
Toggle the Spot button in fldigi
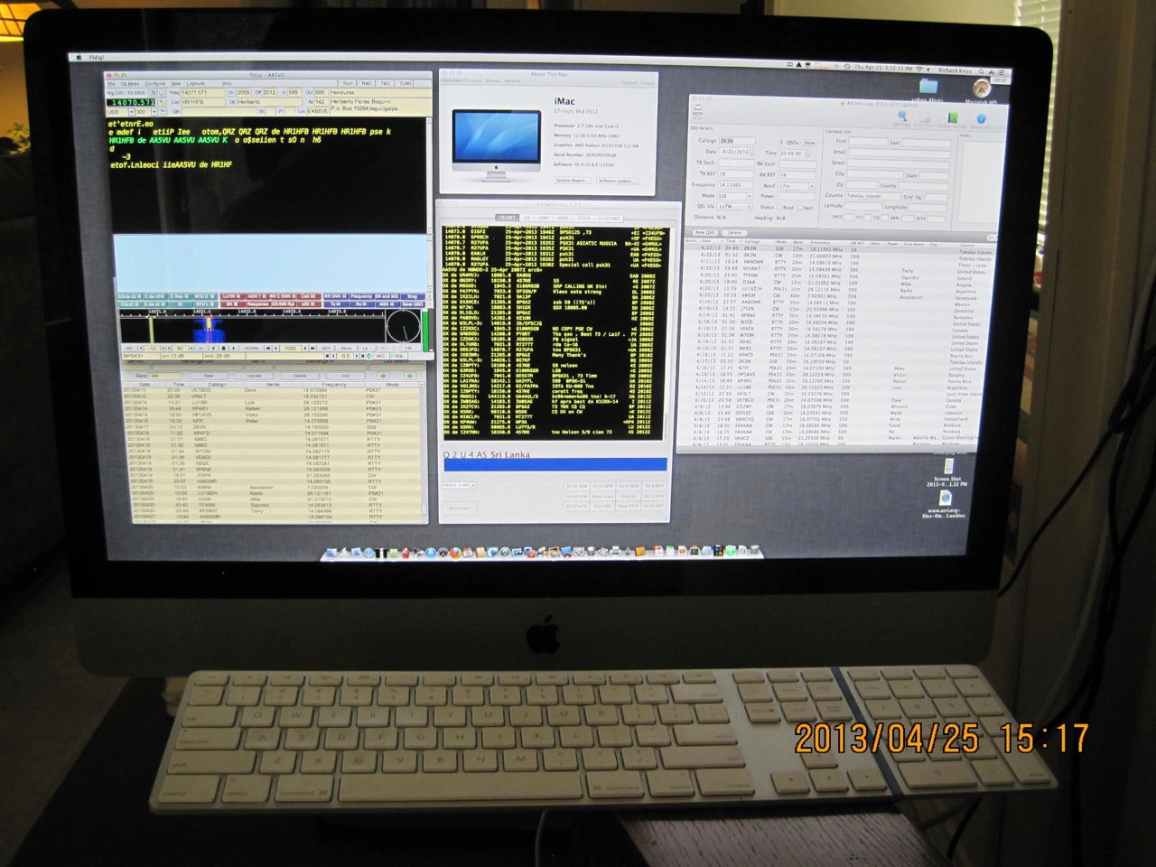click(x=349, y=83)
